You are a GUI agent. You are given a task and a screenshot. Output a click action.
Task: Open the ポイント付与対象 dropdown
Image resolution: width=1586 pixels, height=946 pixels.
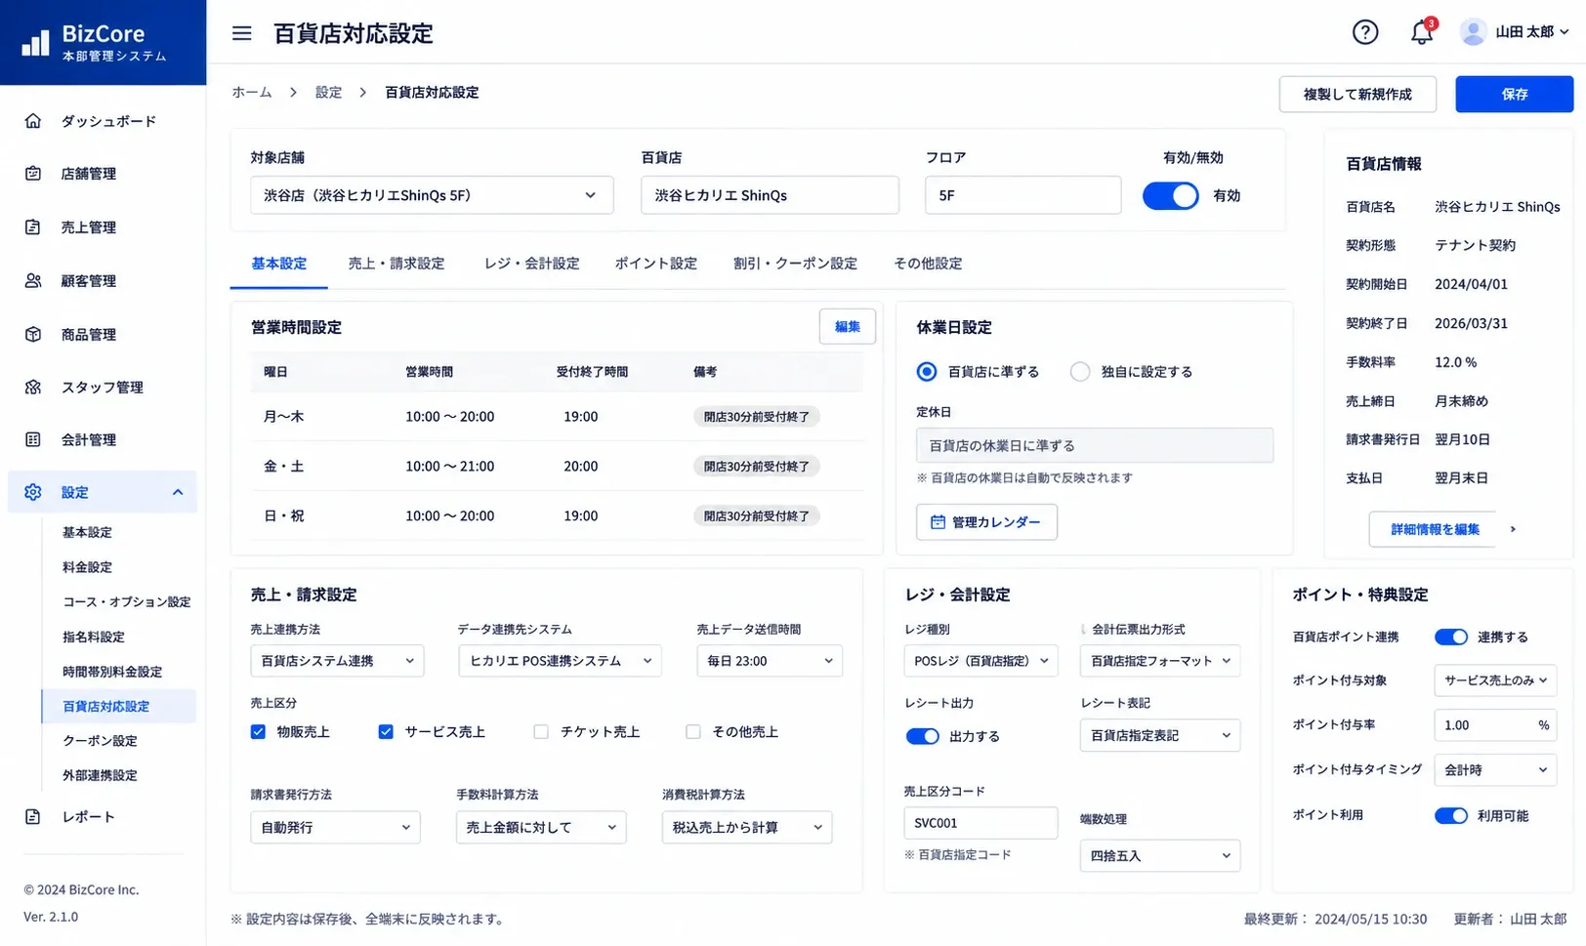[x=1495, y=680]
